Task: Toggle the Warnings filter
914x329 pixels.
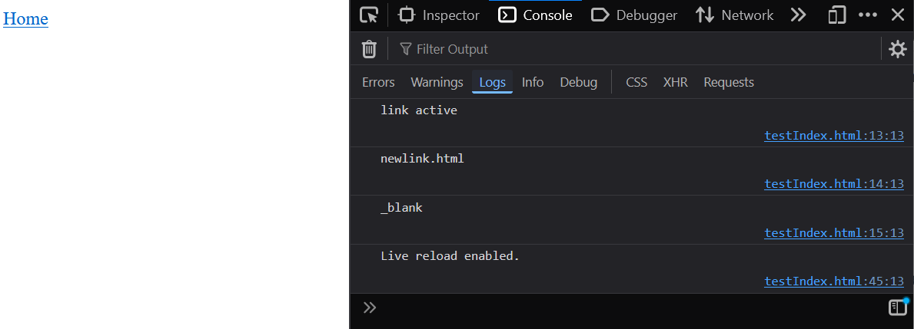Action: 437,82
